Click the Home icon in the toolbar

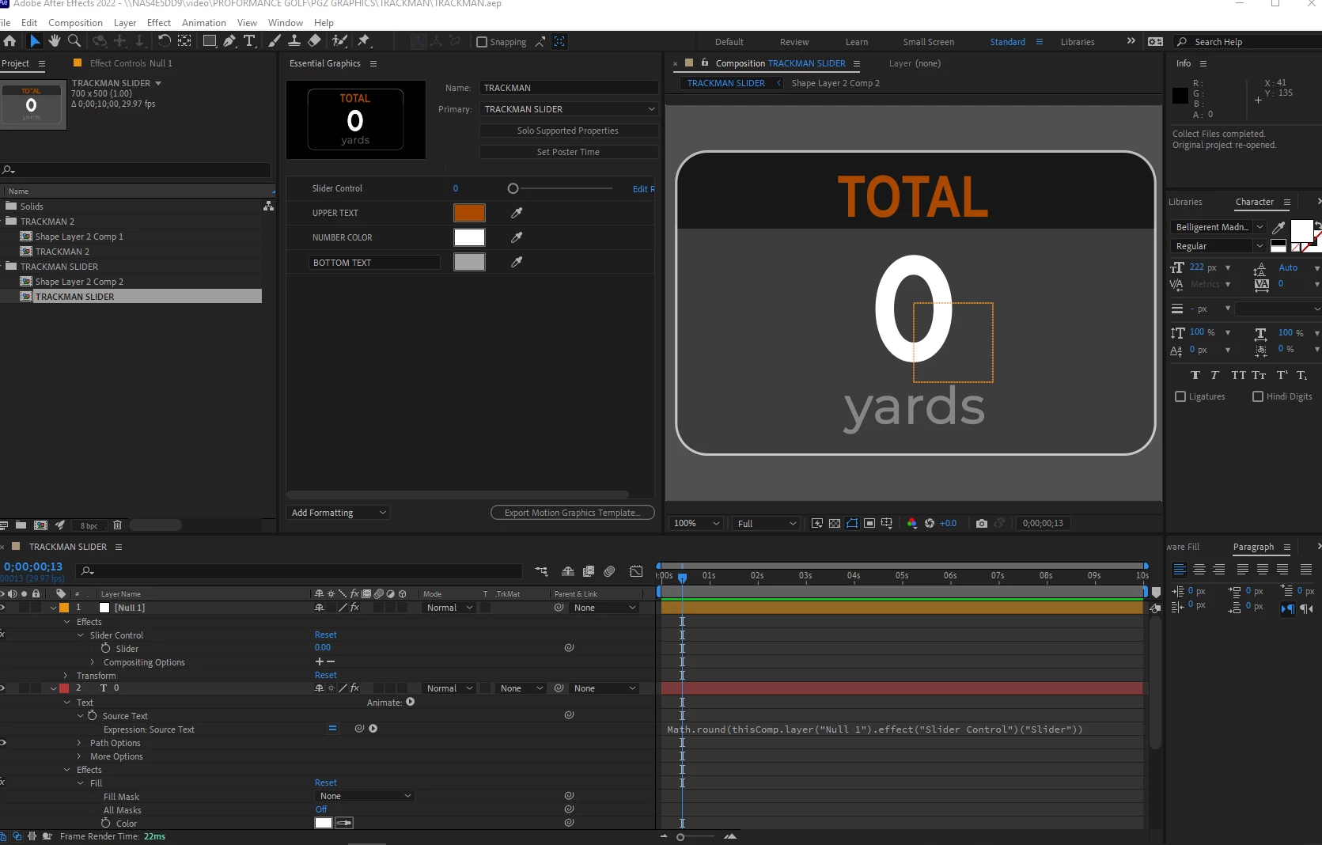tap(9, 41)
